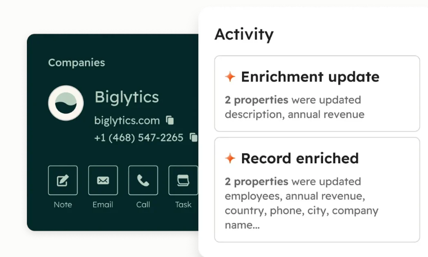Click the Activity heading
Image resolution: width=428 pixels, height=257 pixels.
click(244, 34)
